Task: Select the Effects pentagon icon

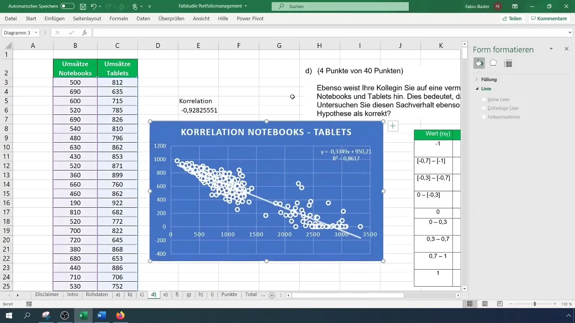Action: 493,63
